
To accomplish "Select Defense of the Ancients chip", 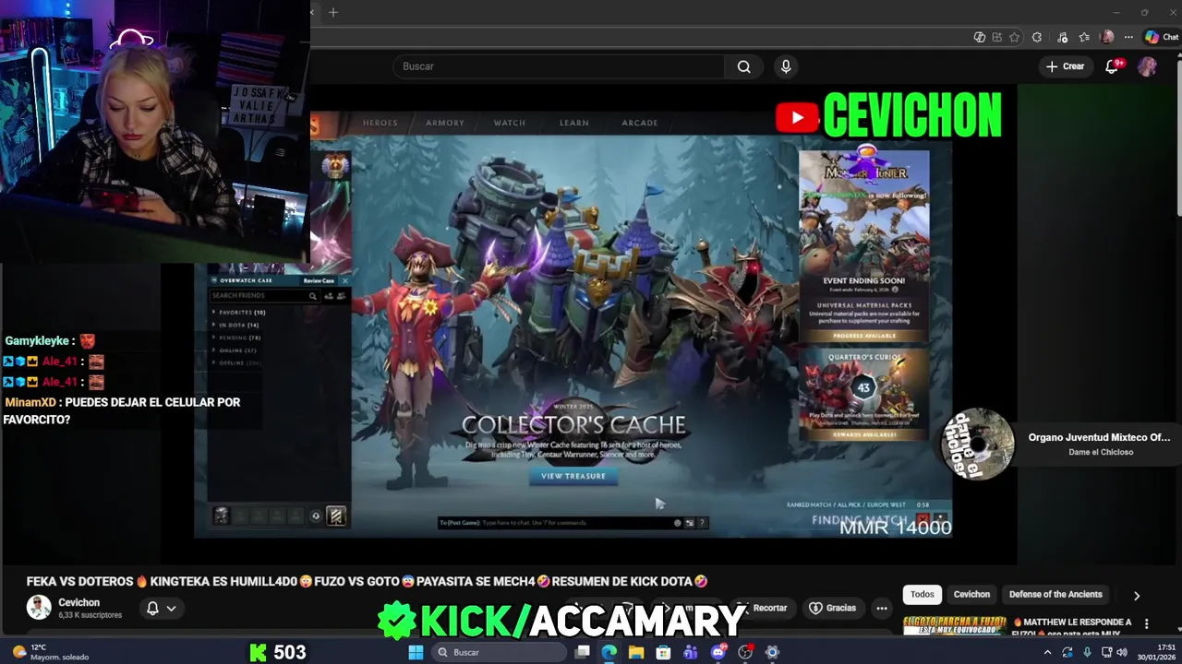I will pos(1055,595).
